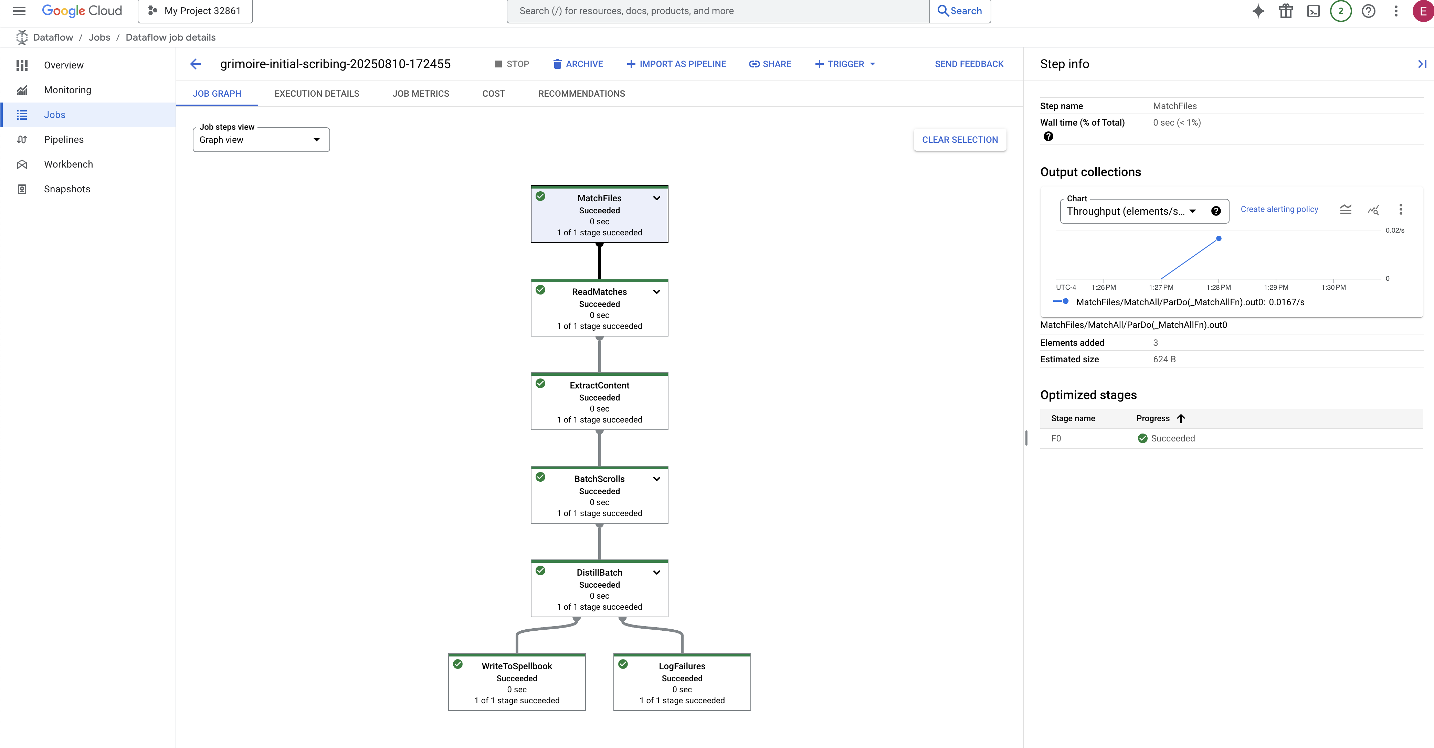Collapse the Step info side panel
The image size is (1434, 748).
pos(1421,64)
